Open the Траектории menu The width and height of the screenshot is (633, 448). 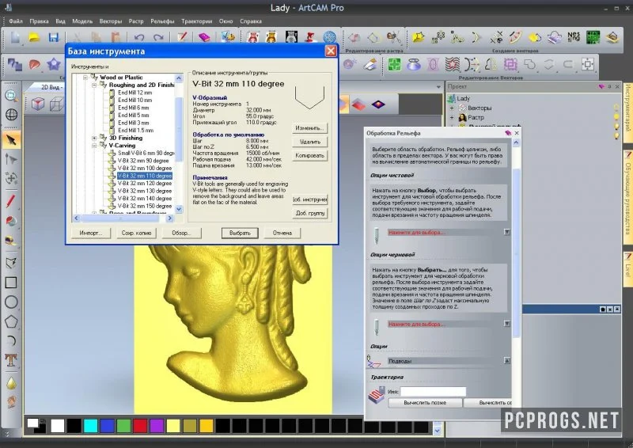coord(196,21)
